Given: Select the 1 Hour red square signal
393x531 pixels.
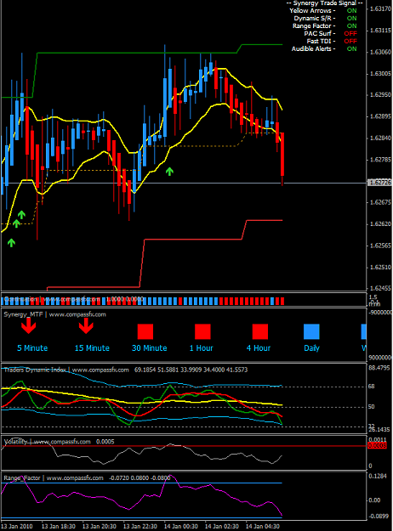Looking at the screenshot, I should pos(202,331).
